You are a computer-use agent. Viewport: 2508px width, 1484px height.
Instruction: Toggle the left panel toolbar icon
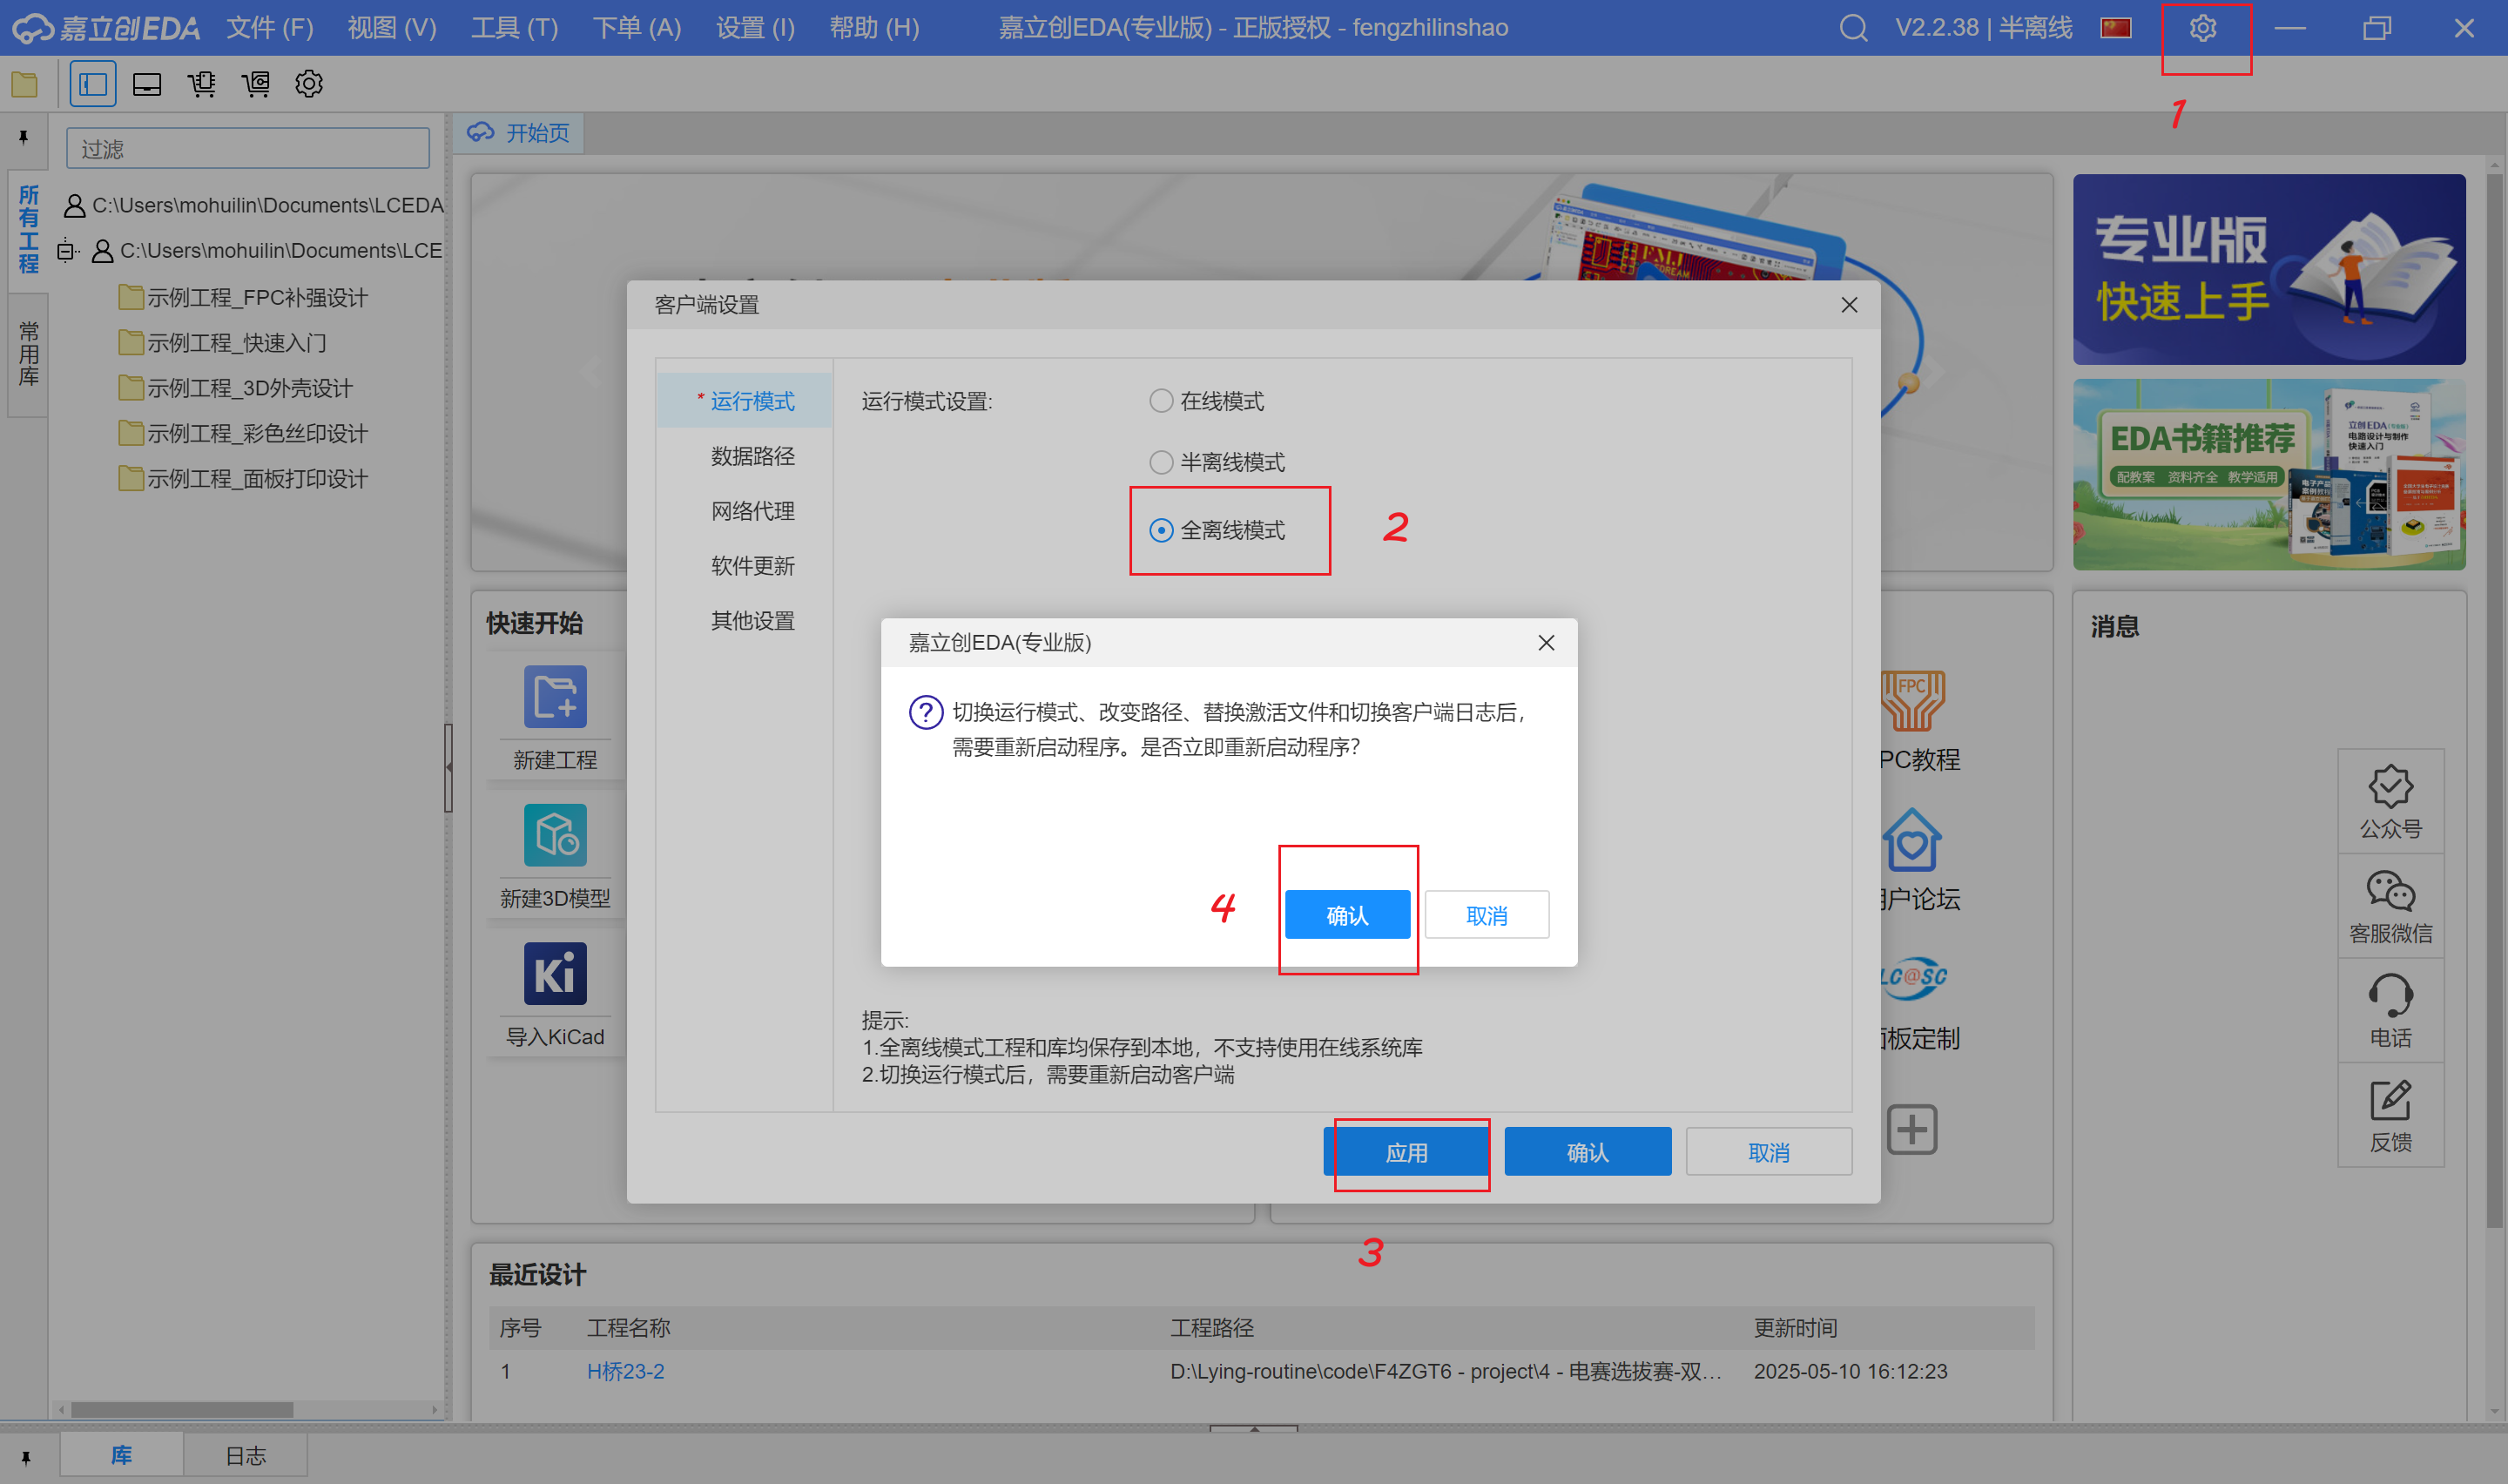[93, 84]
